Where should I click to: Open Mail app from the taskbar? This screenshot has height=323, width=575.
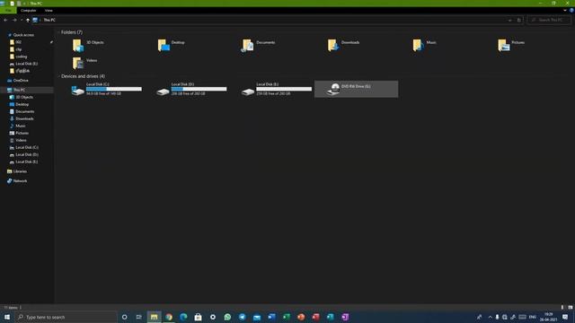(x=257, y=317)
